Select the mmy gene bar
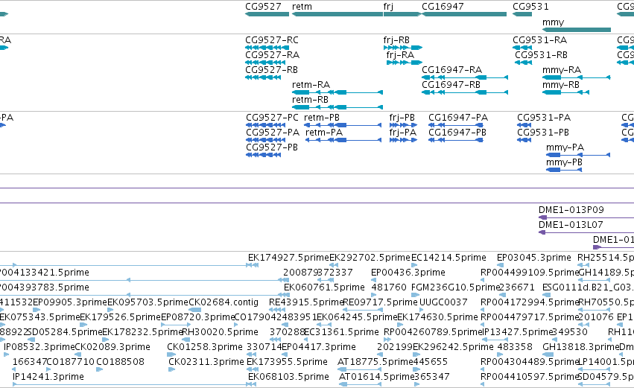The image size is (634, 388). 577,30
